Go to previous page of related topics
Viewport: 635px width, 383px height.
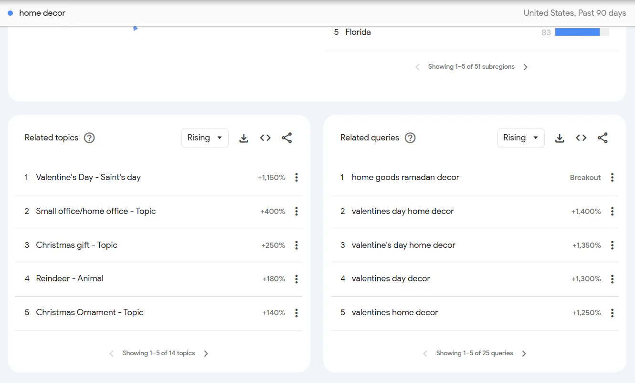pyautogui.click(x=112, y=354)
